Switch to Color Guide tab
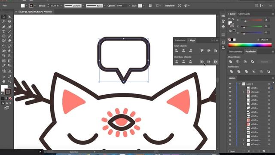 point(244,14)
